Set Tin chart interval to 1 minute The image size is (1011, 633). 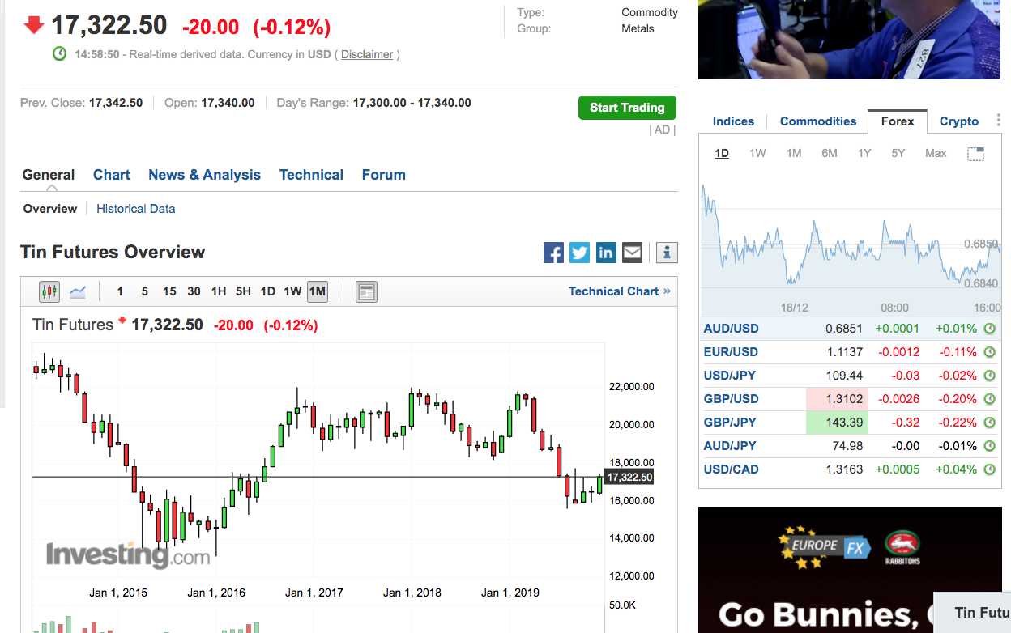tap(120, 291)
